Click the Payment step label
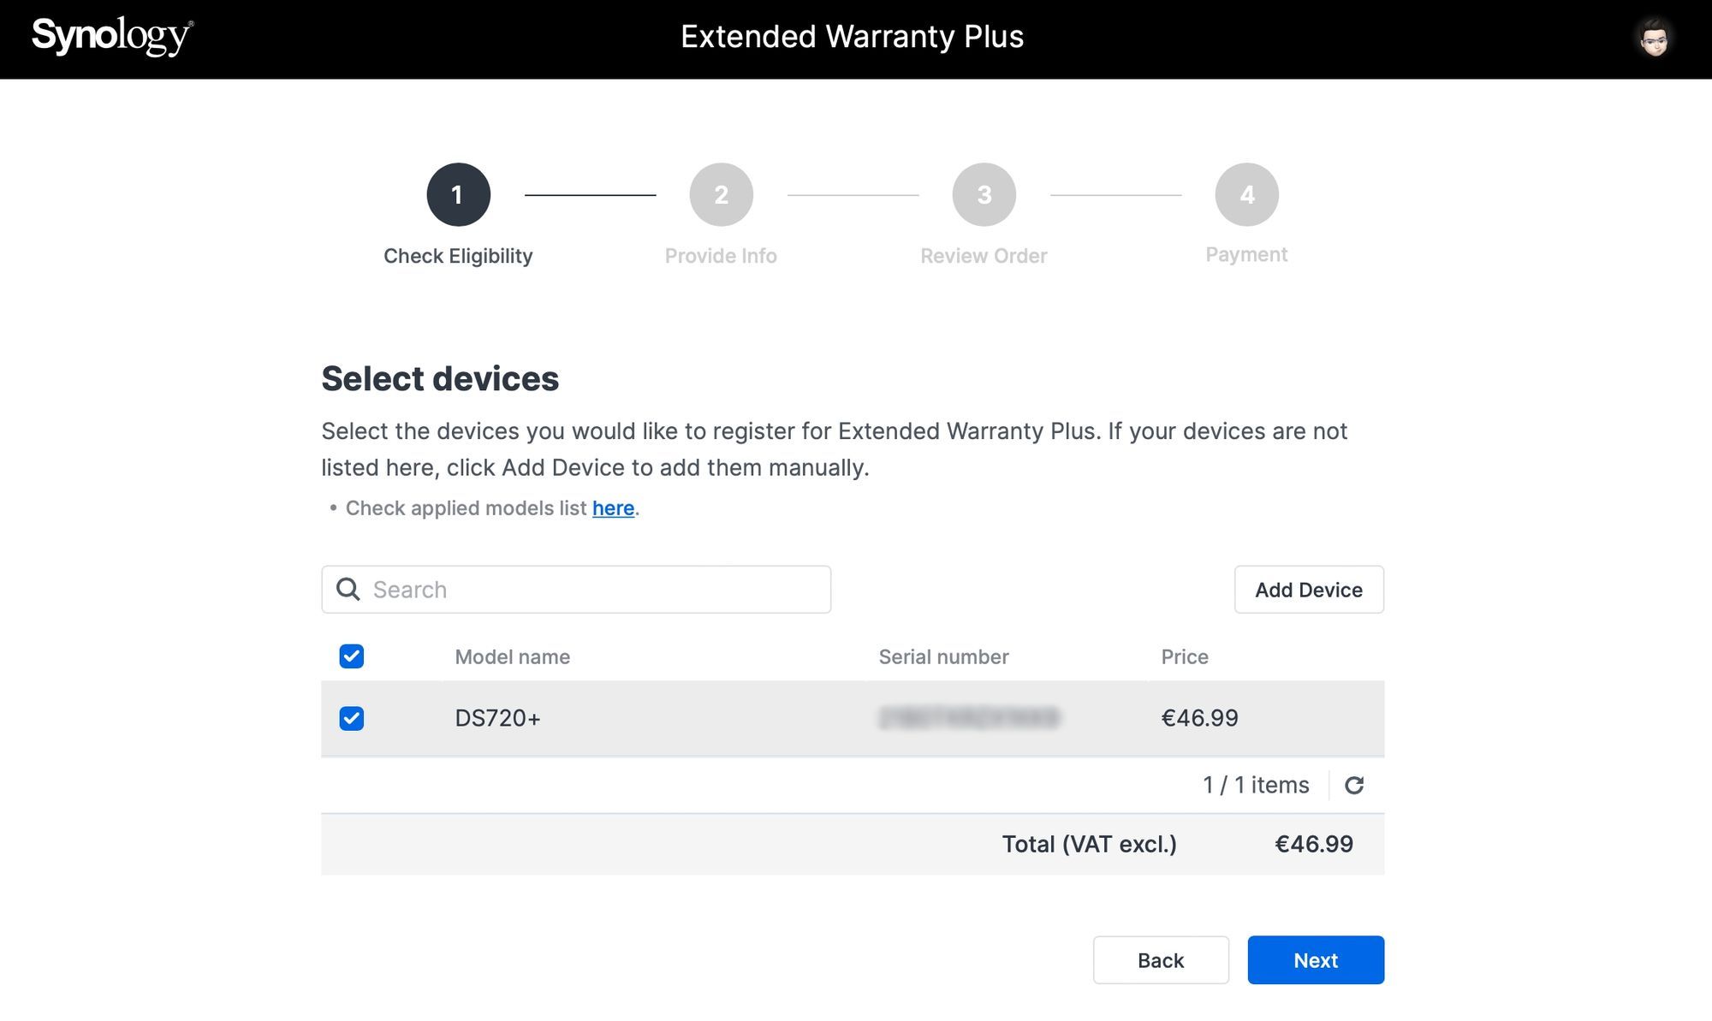 [x=1246, y=255]
